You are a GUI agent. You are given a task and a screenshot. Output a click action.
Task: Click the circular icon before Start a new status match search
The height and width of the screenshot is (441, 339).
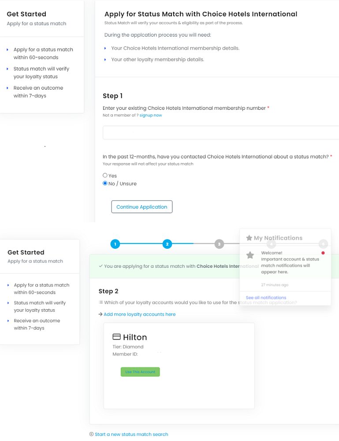tap(91, 434)
